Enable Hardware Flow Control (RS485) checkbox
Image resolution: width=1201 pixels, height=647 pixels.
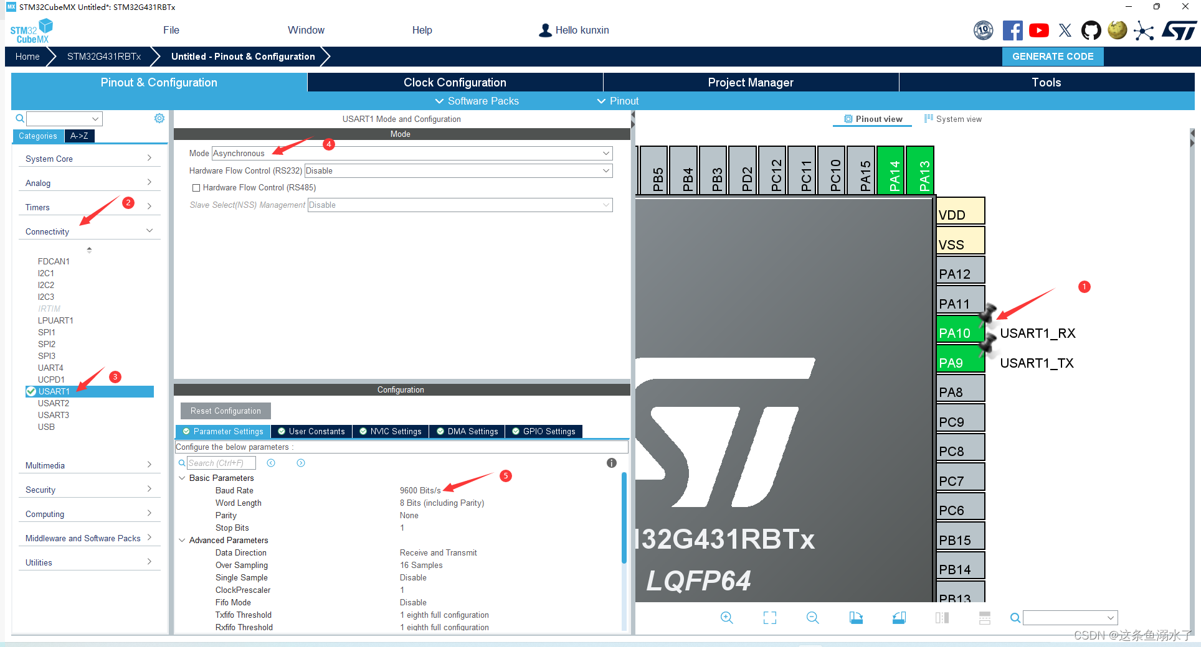[196, 188]
